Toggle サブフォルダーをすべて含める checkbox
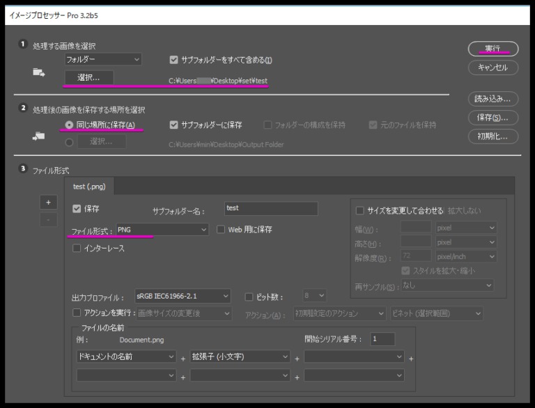535x408 pixels. tap(174, 60)
